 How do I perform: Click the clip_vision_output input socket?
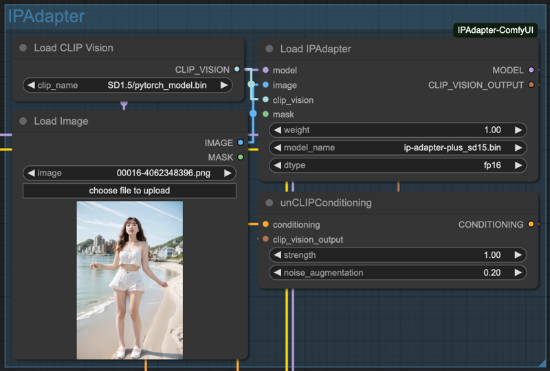[266, 239]
